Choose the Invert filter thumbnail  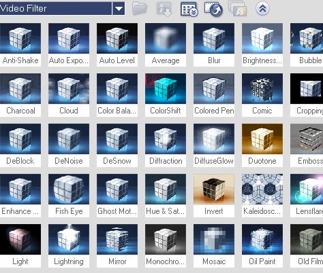point(214,189)
